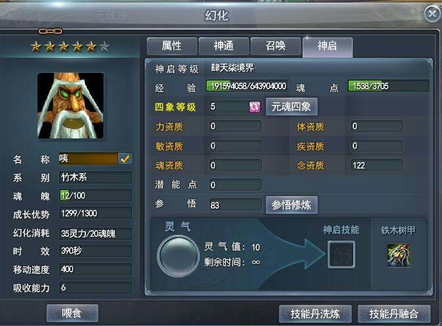Close the 幻化 window
The height and width of the screenshot is (326, 442).
point(432,14)
